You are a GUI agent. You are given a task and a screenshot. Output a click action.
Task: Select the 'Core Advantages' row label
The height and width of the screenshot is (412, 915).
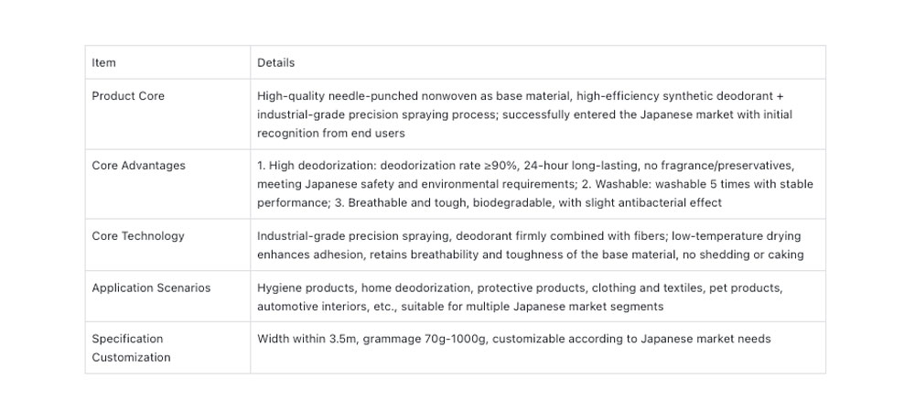[x=138, y=166]
